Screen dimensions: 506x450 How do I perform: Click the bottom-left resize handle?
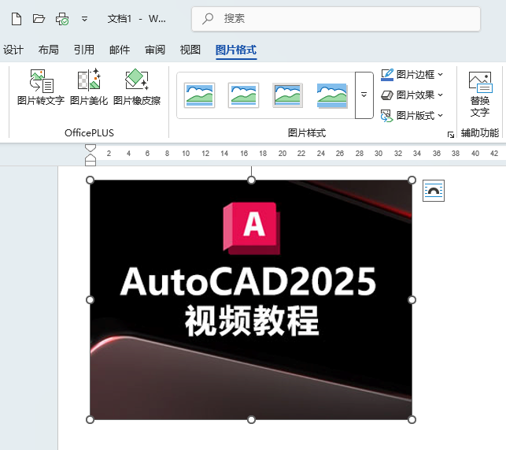coord(90,419)
